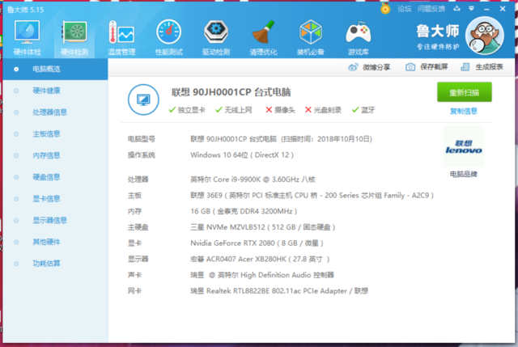The image size is (518, 347).
Task: Select the 硬件检测 hardware detection icon
Action: tap(74, 38)
